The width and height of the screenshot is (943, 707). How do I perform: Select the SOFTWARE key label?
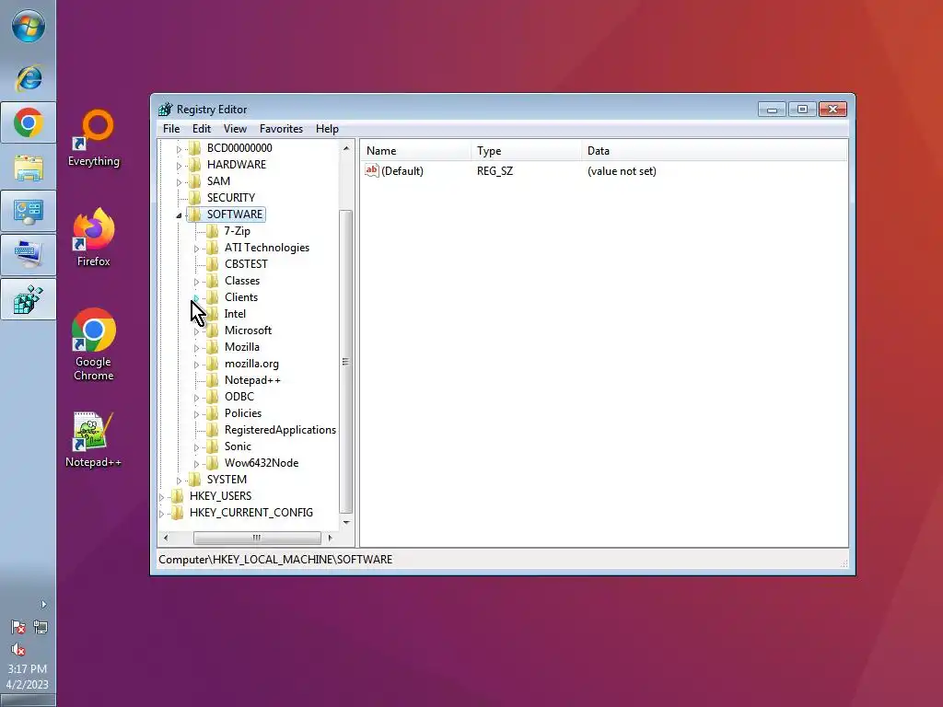tap(235, 214)
